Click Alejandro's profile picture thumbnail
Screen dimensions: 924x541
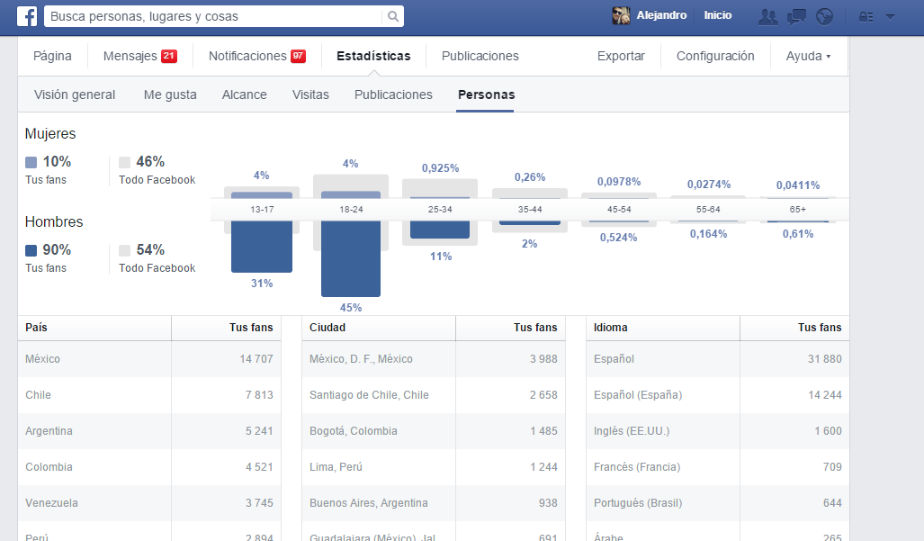pyautogui.click(x=621, y=16)
